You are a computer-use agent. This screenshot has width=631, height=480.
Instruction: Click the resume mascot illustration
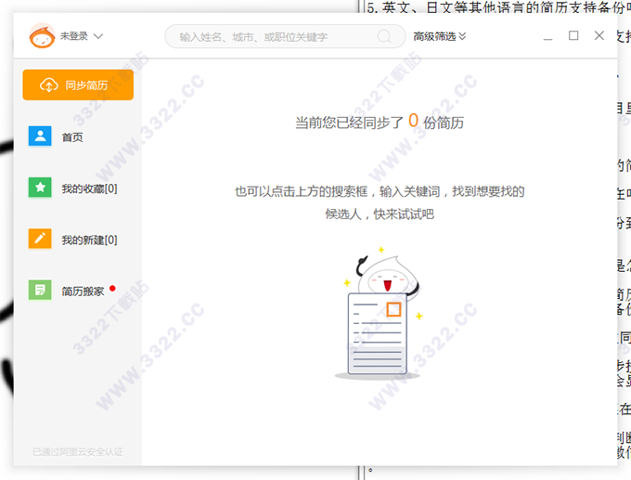[379, 313]
